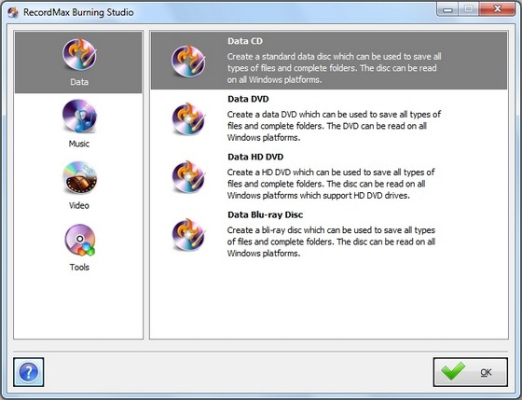Select the Data category disc icon
Viewport: 522px width, 400px height.
(79, 54)
